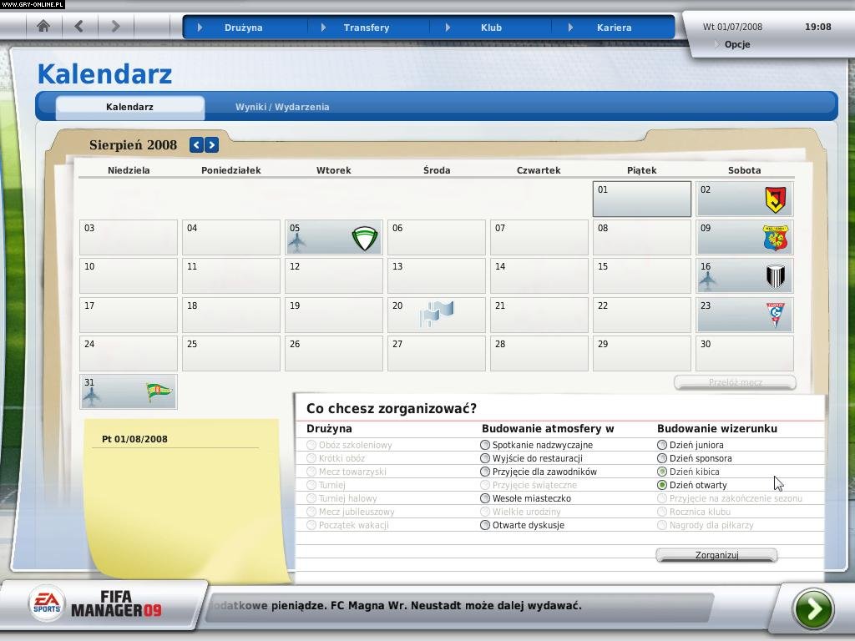Go back using the left arrow icon
The height and width of the screenshot is (641, 855).
pyautogui.click(x=79, y=26)
